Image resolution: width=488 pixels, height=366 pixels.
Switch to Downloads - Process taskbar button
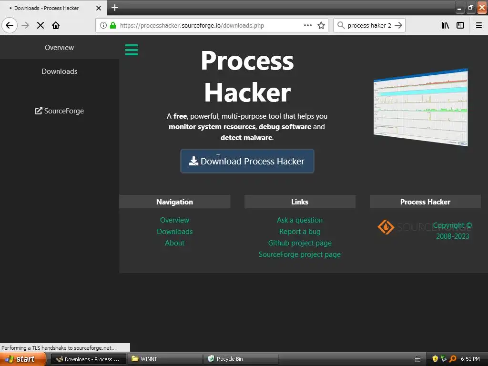[x=88, y=359]
